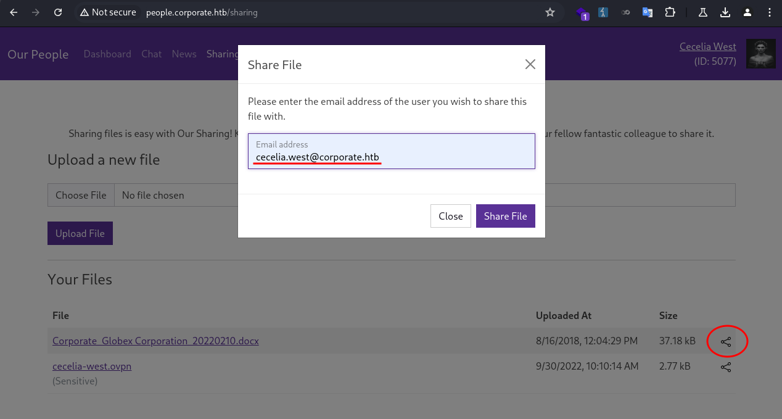Open the browser profile icon
This screenshot has width=782, height=419.
pos(747,12)
